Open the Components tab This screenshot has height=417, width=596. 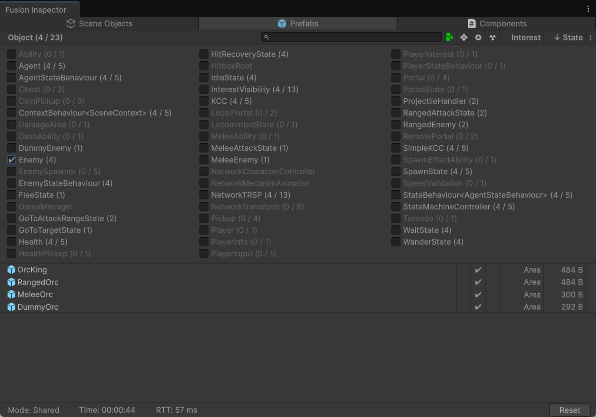tap(497, 23)
